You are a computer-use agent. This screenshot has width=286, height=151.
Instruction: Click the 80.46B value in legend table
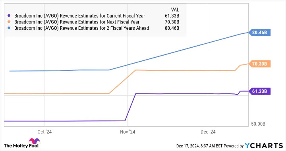[x=172, y=28]
